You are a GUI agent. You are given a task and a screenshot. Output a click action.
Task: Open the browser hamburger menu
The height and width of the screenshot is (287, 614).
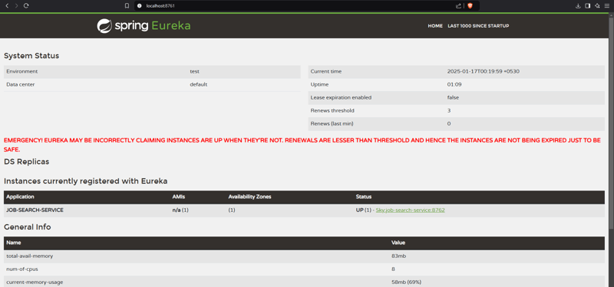[607, 5]
